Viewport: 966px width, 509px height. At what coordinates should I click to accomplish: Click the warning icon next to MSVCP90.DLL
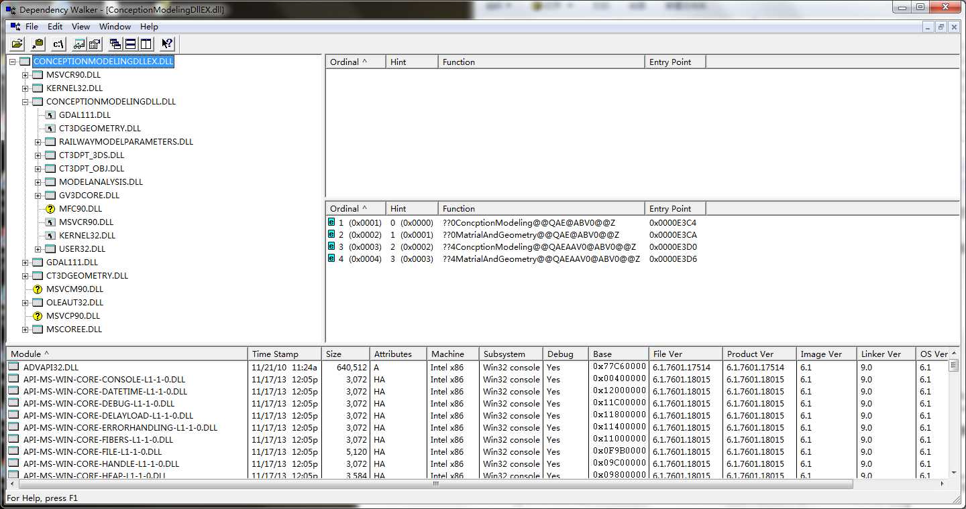click(x=38, y=316)
